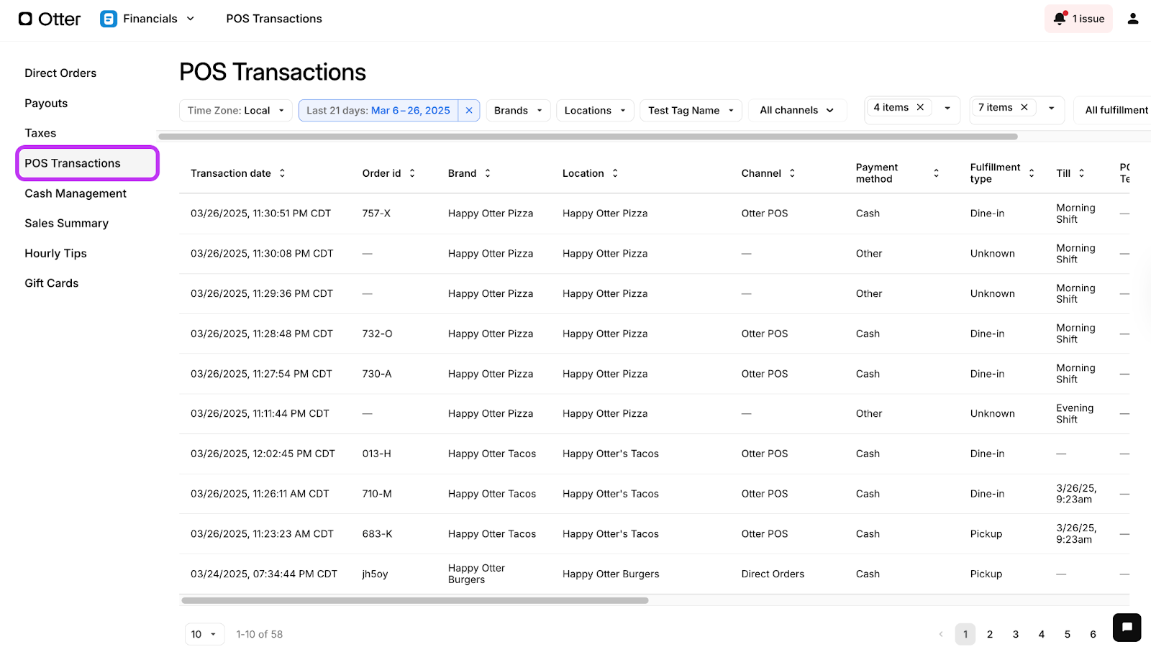The height and width of the screenshot is (652, 1151).
Task: Click the 11:30:08 PM transaction date
Action: (x=262, y=254)
